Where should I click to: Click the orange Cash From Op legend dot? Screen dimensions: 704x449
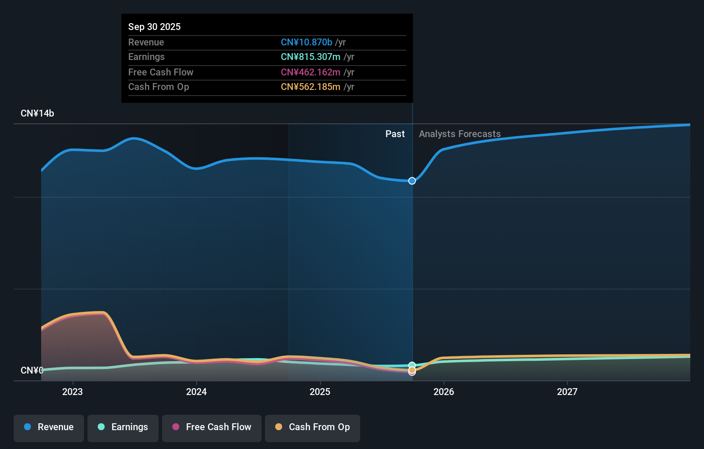click(279, 427)
